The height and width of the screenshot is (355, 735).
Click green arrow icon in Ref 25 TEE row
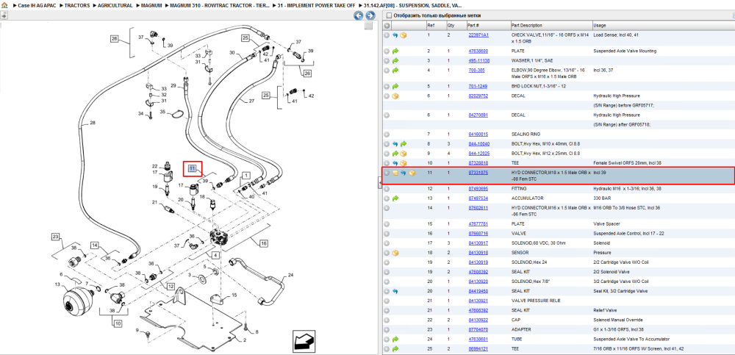click(x=395, y=349)
